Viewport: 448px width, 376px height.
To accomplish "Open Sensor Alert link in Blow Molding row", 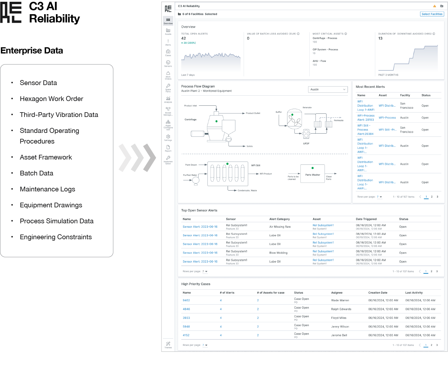I will click(200, 253).
